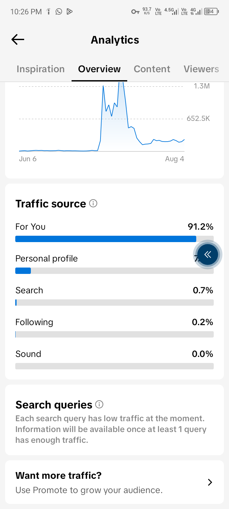
Task: Tap the Play Store notification icon
Action: [70, 12]
